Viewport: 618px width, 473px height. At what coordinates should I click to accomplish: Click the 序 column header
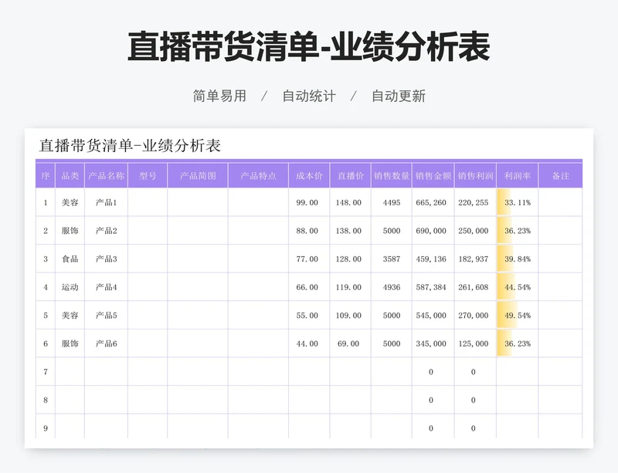[x=46, y=176]
